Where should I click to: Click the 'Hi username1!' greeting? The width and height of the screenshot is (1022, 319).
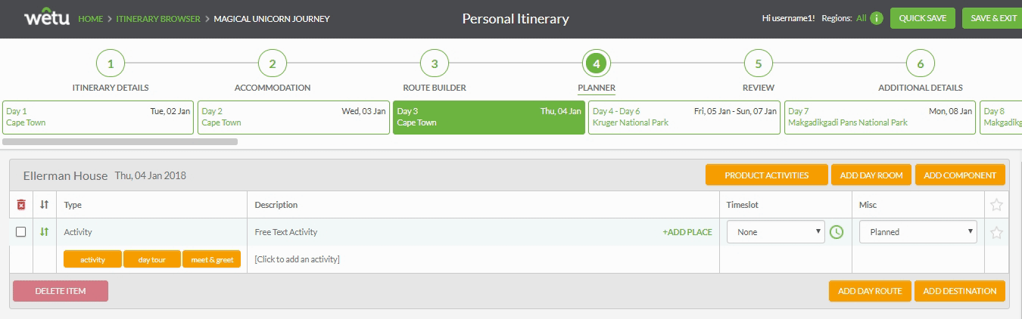coord(788,18)
